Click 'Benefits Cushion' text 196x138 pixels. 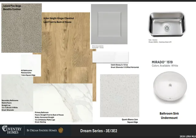click(12, 9)
